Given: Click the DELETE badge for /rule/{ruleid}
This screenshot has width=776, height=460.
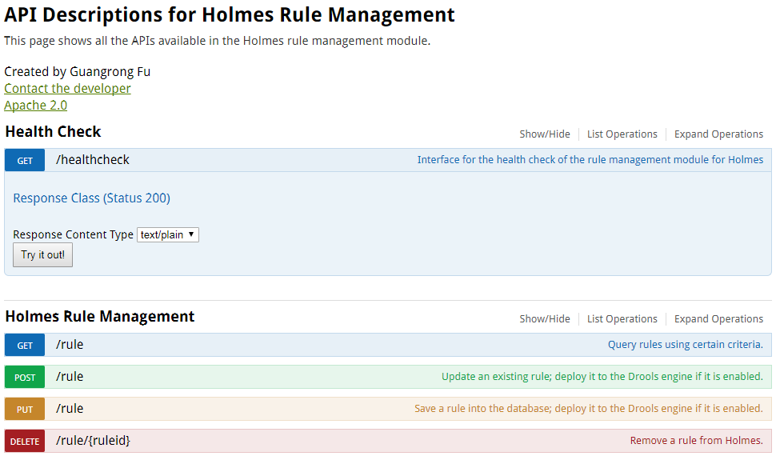Looking at the screenshot, I should click(x=25, y=441).
